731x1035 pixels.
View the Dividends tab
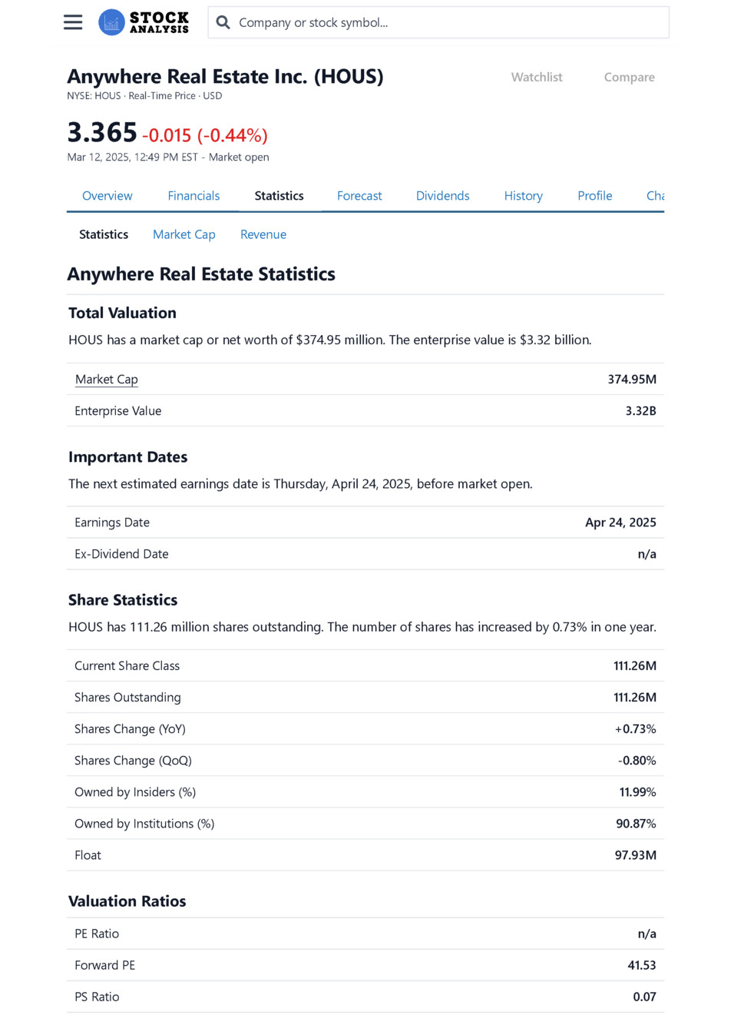pyautogui.click(x=442, y=196)
